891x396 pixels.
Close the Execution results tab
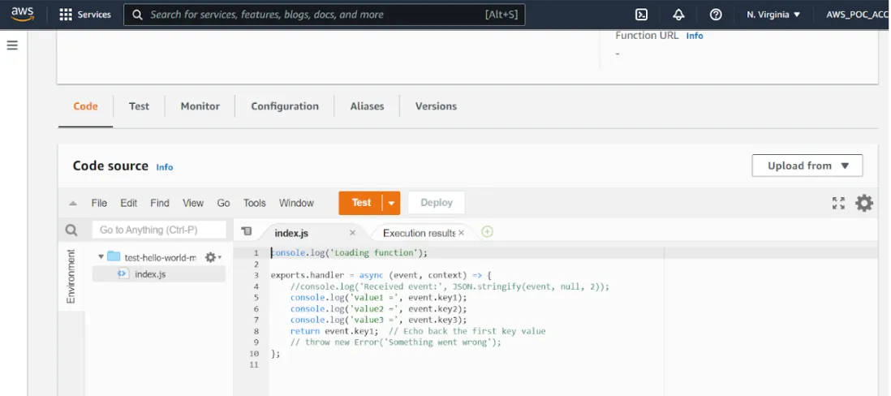tap(462, 233)
